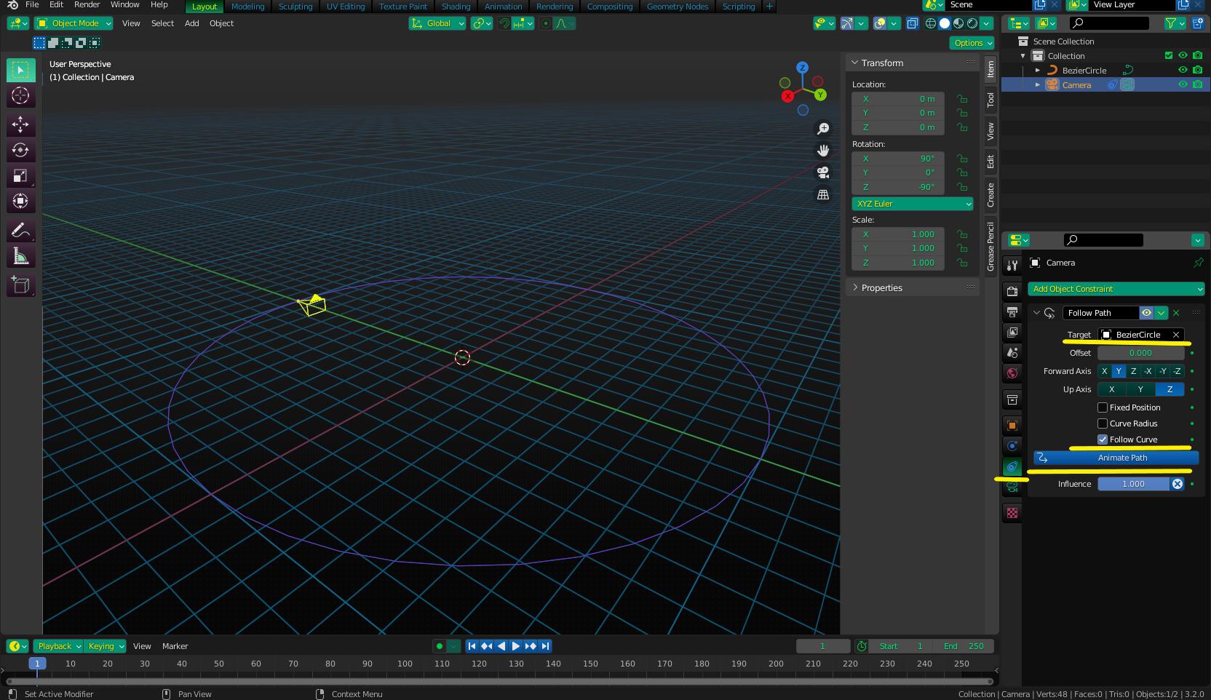Click the Blender logo menu icon

[x=12, y=5]
